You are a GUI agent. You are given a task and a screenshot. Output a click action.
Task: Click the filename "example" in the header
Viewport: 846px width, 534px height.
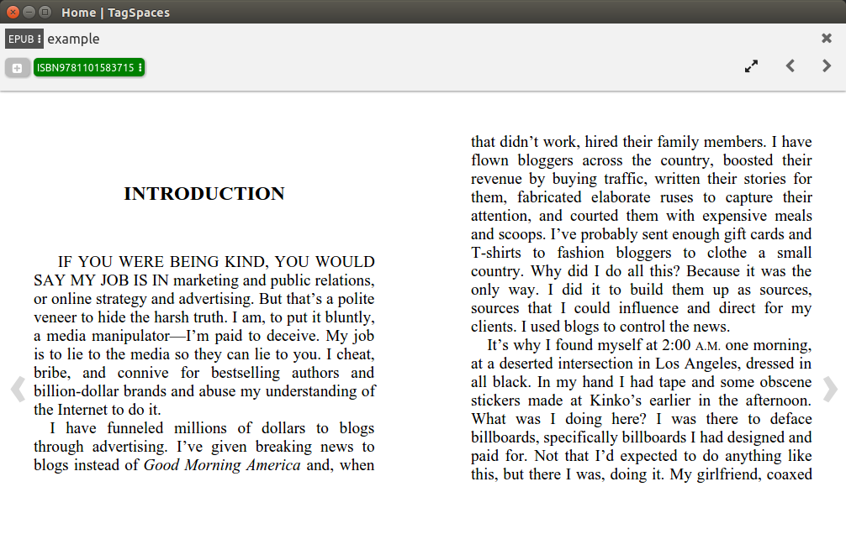click(x=73, y=39)
